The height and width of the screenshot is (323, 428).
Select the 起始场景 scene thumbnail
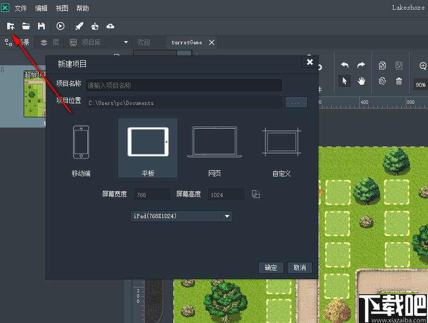34,94
